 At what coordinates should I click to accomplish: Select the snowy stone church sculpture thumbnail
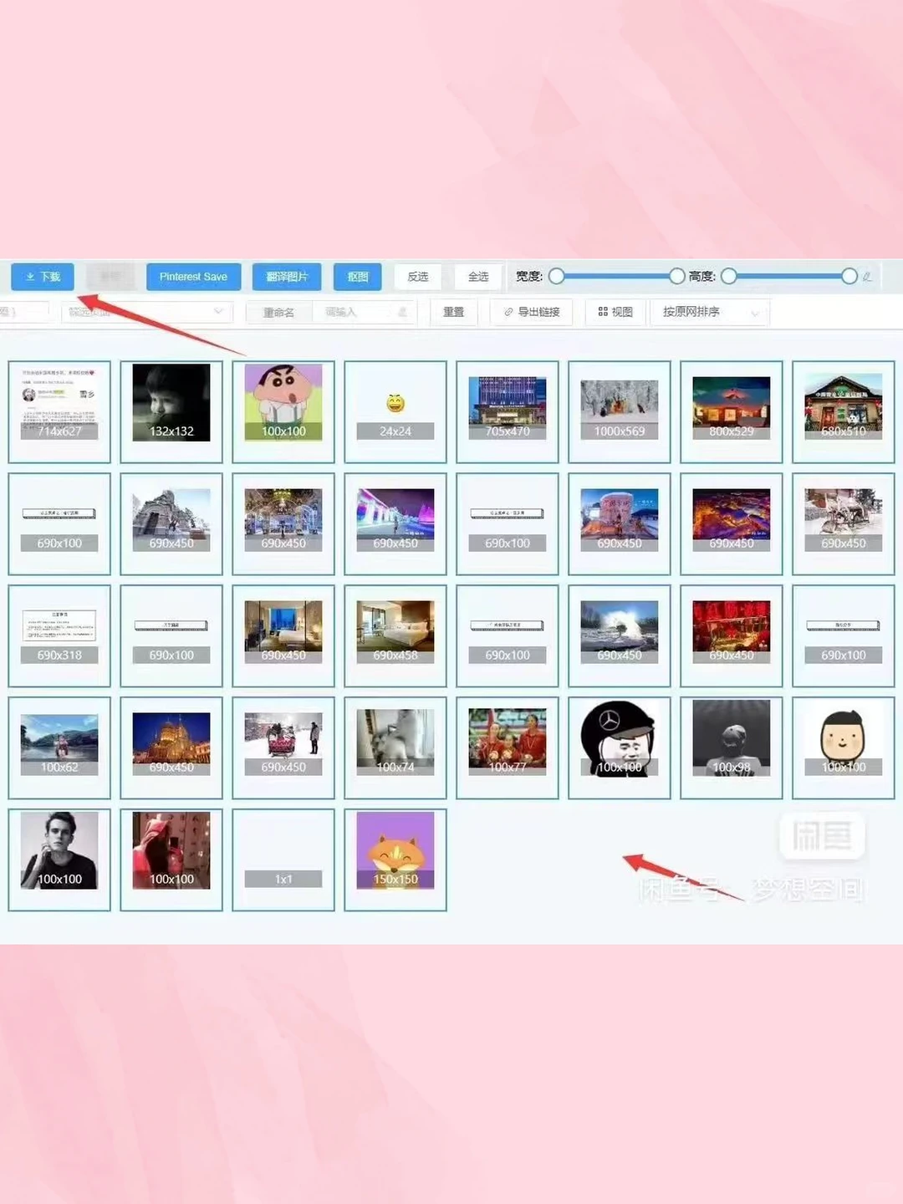171,523
